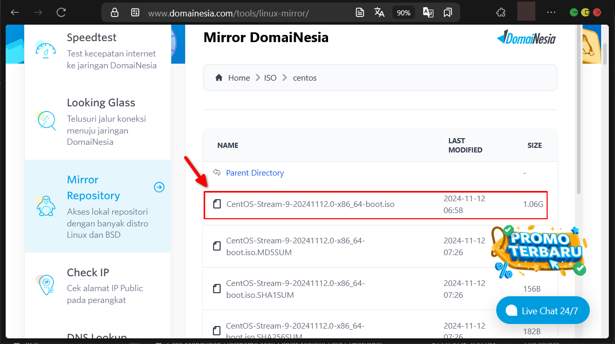Viewport: 615px width, 344px height.
Task: Click the 2024-11-12 06:58 date
Action: click(x=464, y=204)
